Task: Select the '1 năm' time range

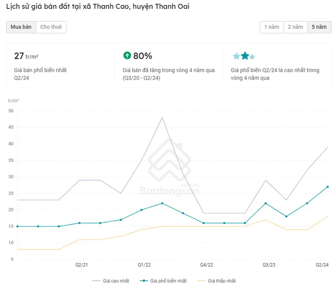Action: click(x=272, y=27)
